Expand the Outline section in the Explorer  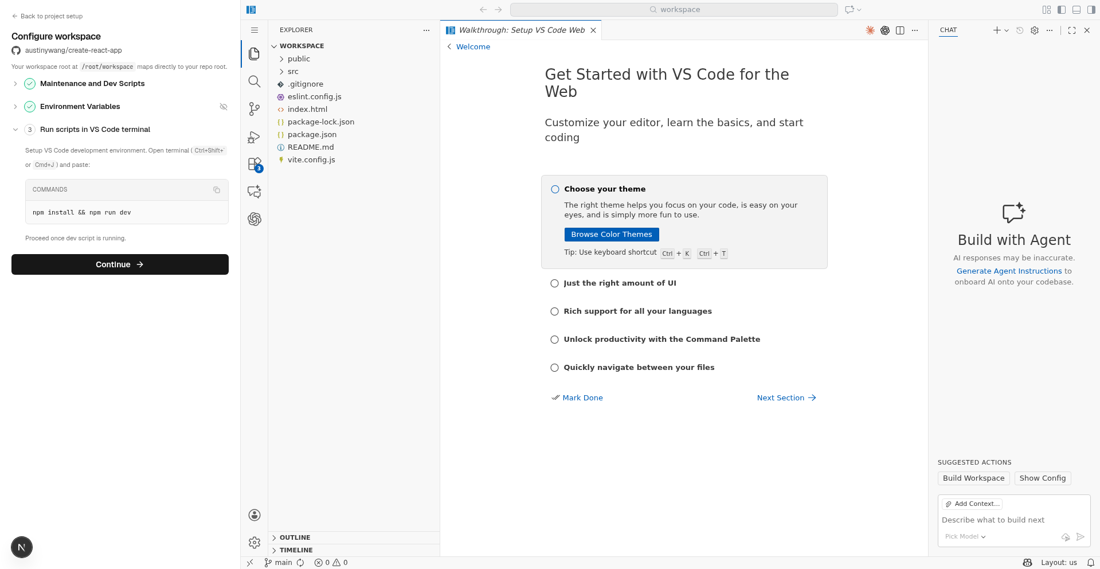coord(296,537)
